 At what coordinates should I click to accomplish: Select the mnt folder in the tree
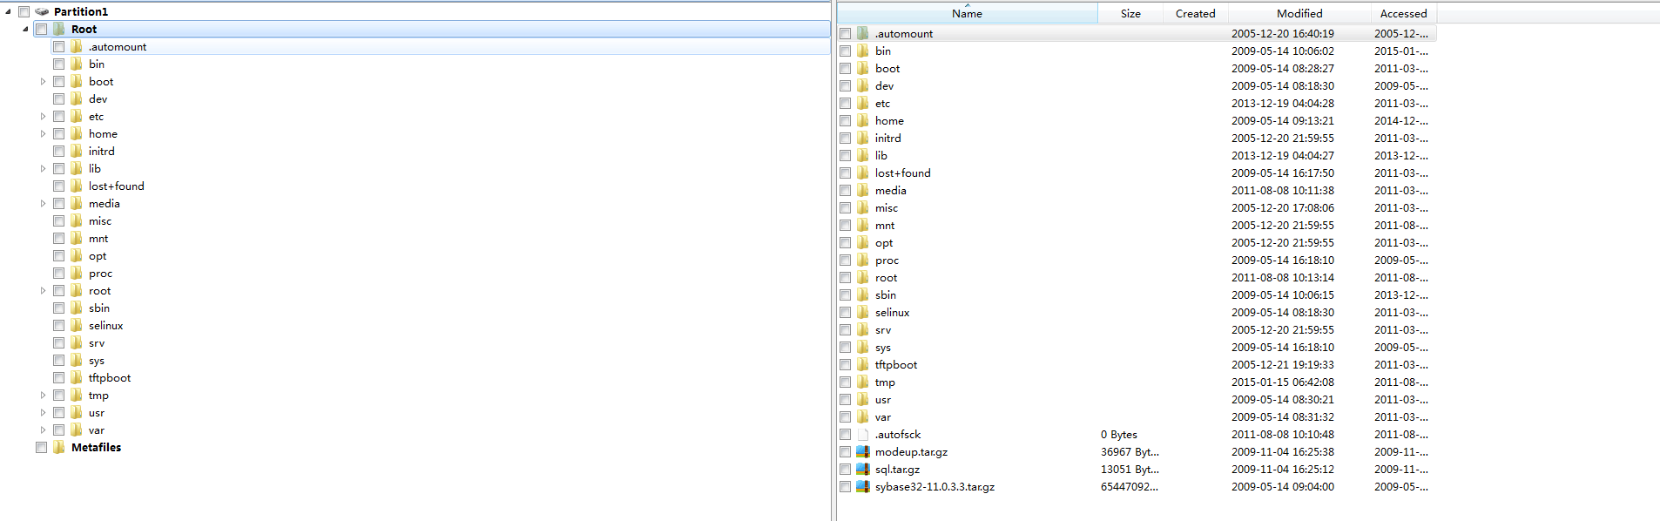(x=98, y=238)
